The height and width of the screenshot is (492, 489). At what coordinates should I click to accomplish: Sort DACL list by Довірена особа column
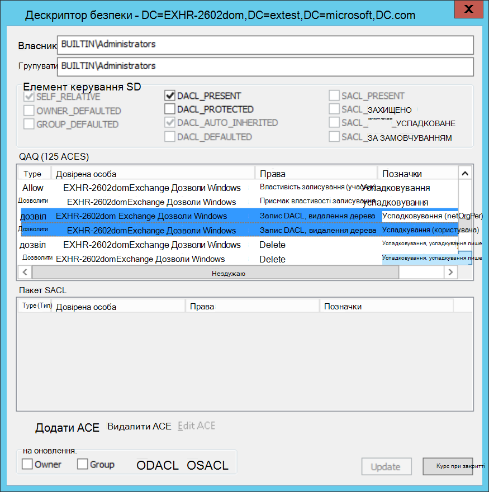pyautogui.click(x=153, y=174)
